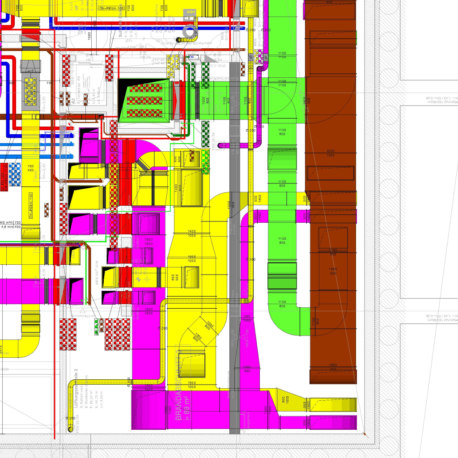The width and height of the screenshot is (458, 458).
Task: Click the open end of yellow Ø200 pipe
Action: point(70,429)
